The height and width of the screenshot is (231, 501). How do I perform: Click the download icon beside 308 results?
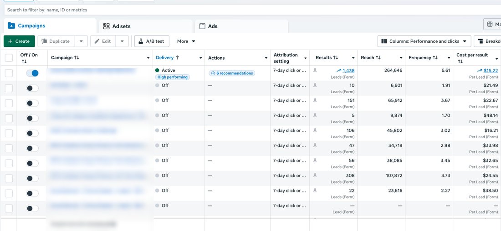315,175
